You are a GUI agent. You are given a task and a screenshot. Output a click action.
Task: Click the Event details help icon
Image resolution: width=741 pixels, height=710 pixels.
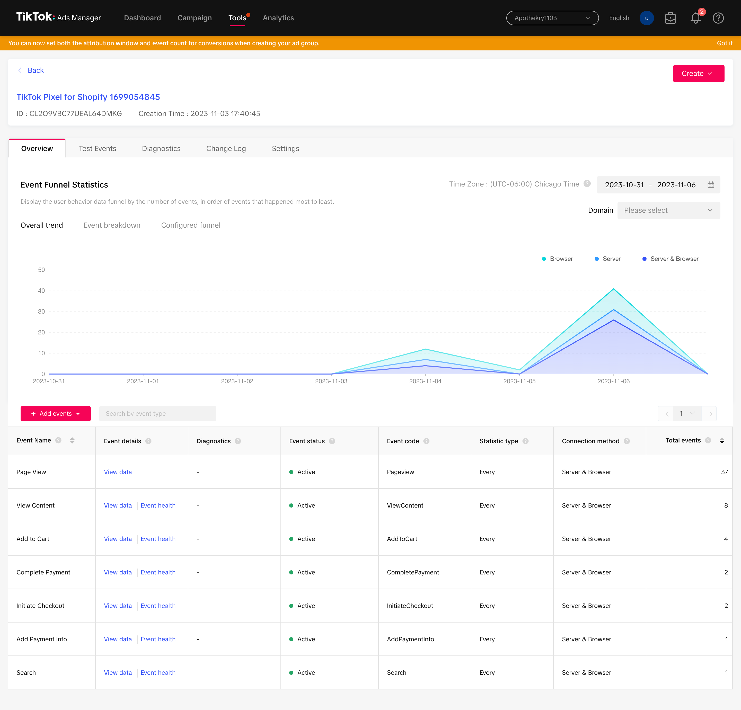(148, 441)
